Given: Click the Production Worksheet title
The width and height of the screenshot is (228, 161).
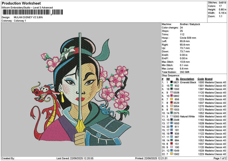Looking at the screenshot, I should tap(21, 3).
